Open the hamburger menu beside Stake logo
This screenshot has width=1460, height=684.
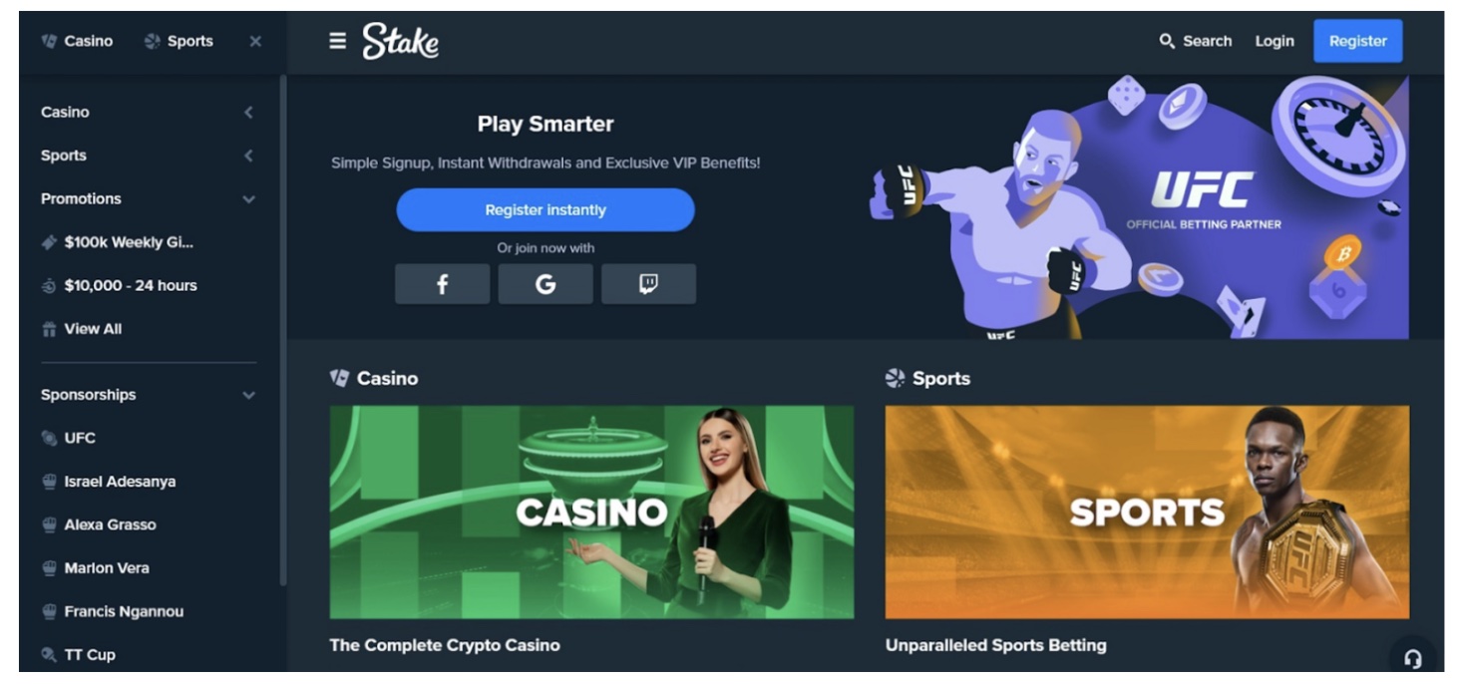click(x=338, y=41)
